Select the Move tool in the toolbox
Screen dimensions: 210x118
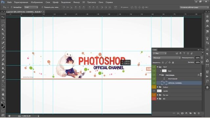3,17
